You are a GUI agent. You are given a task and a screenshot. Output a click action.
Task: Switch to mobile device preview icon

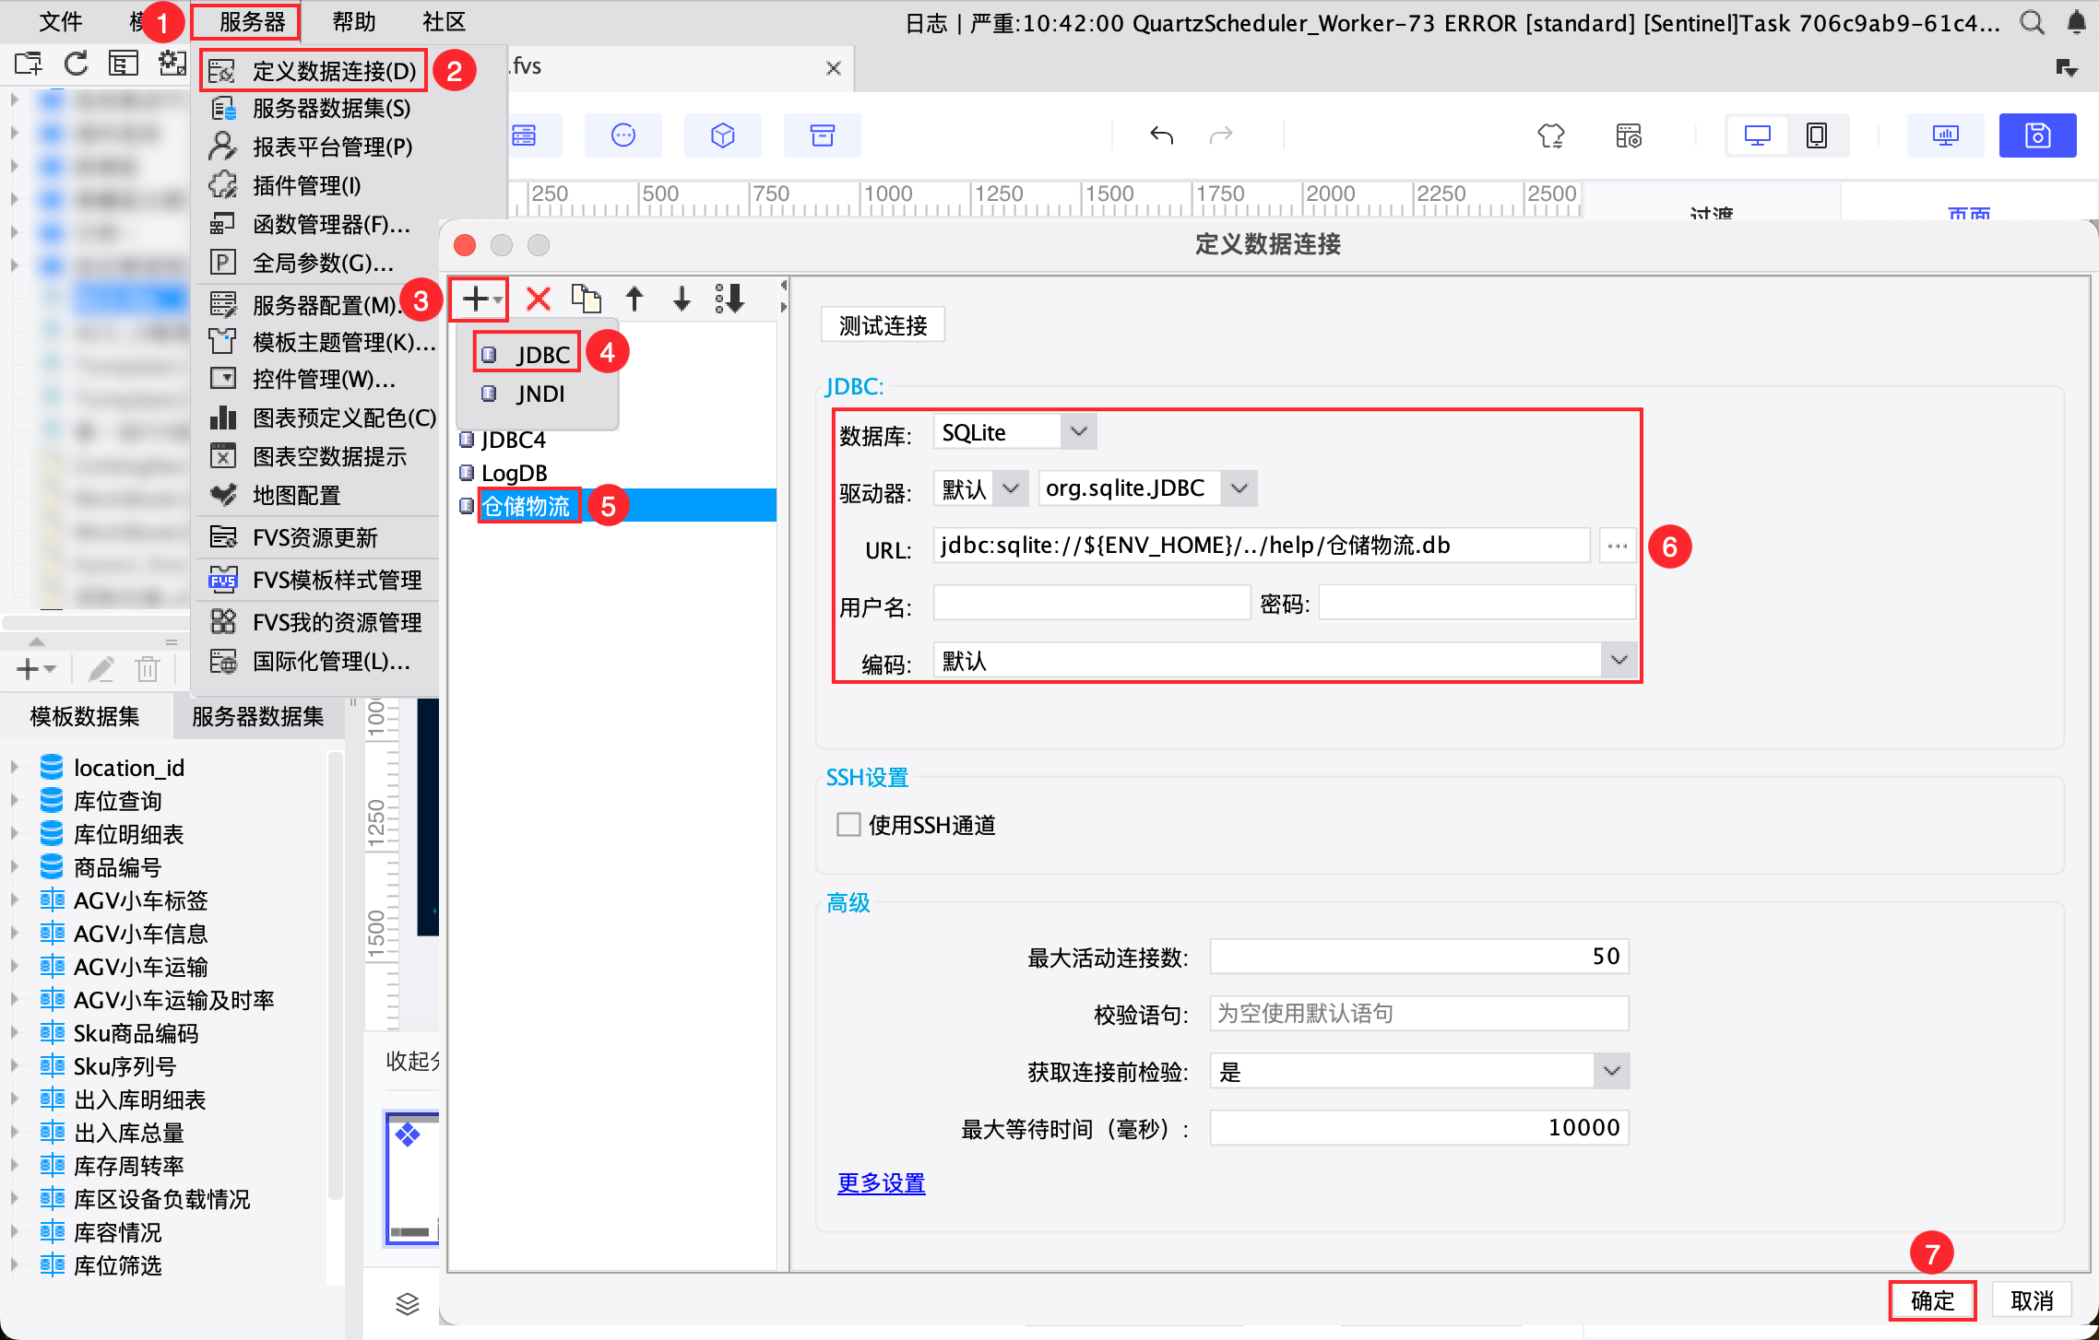(x=1816, y=136)
